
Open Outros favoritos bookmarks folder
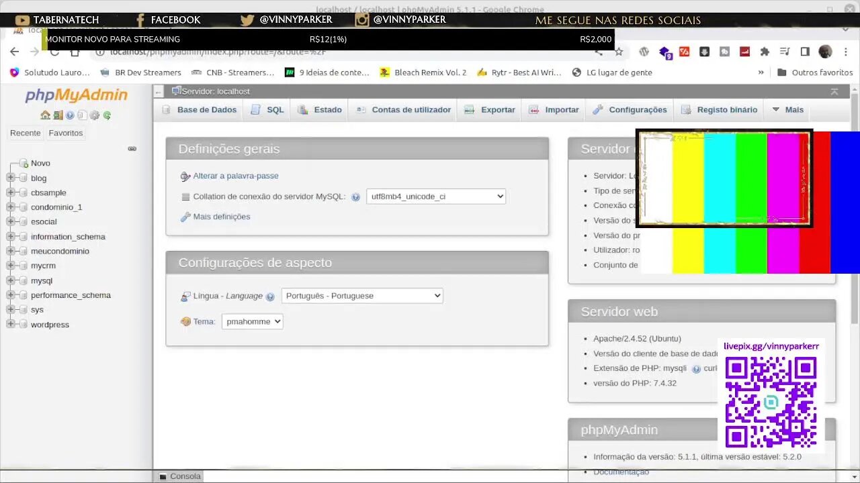pos(815,72)
